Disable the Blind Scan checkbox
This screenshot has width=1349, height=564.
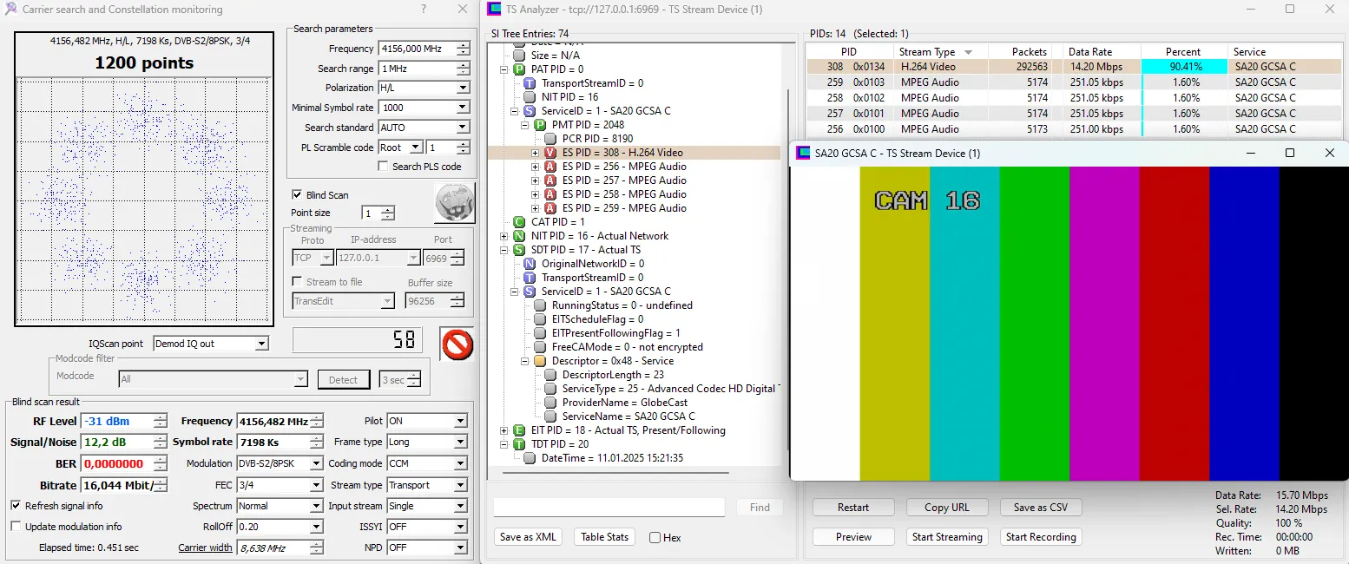pos(298,195)
